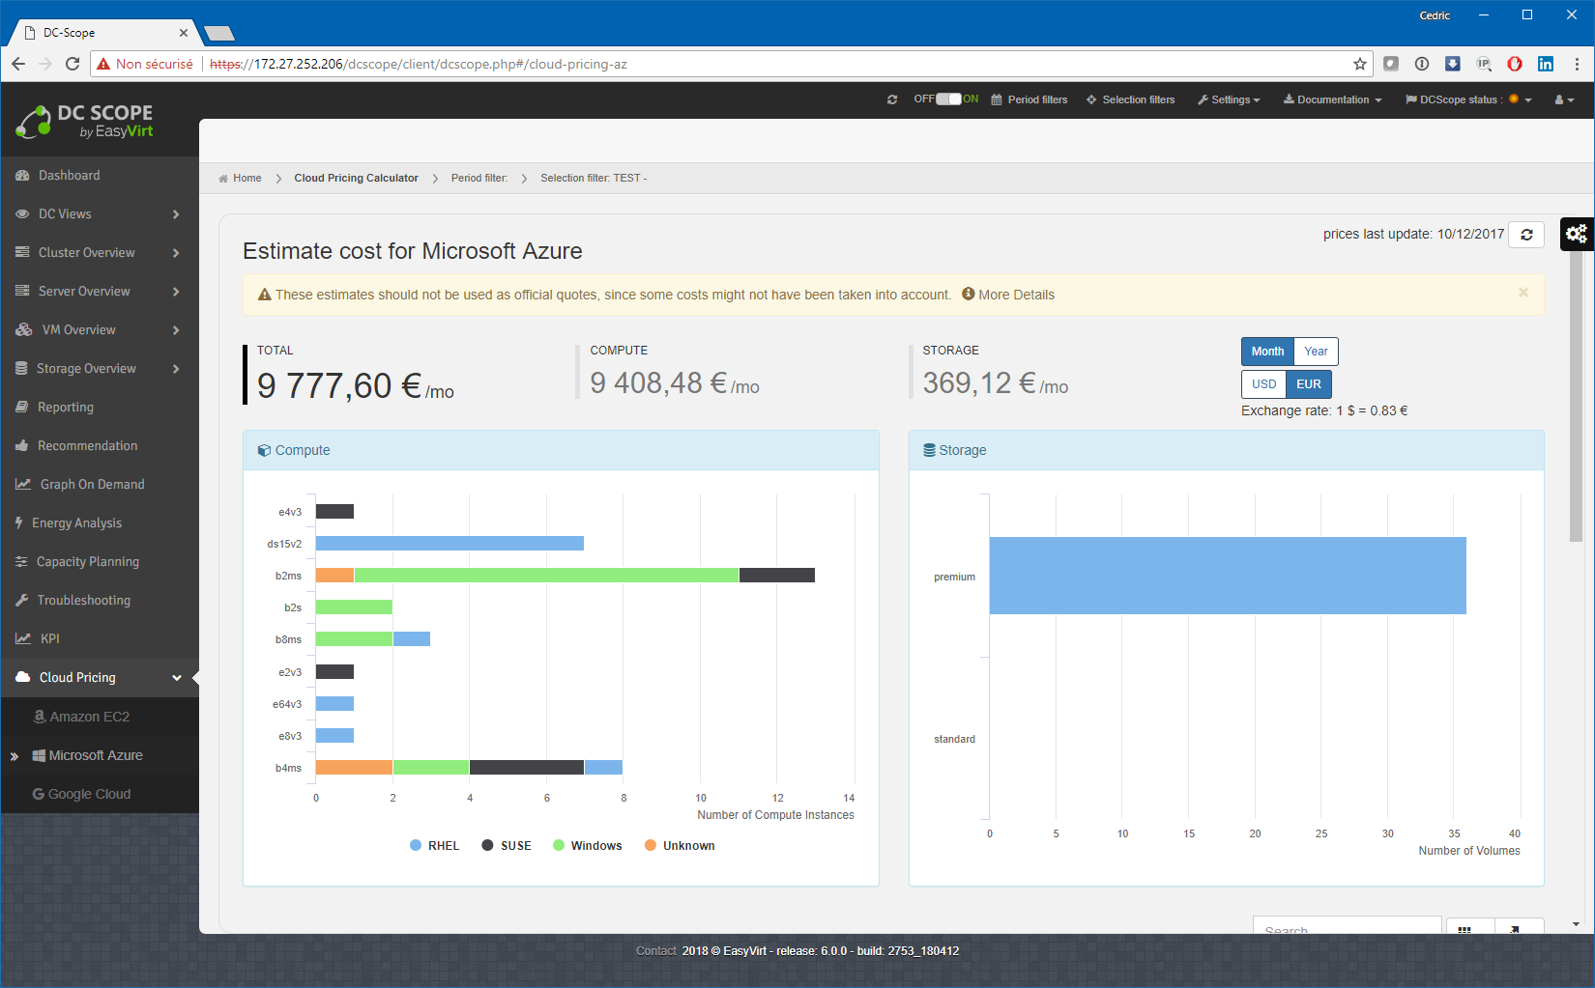This screenshot has height=988, width=1595.
Task: Click the Home breadcrumb link
Action: 246,179
